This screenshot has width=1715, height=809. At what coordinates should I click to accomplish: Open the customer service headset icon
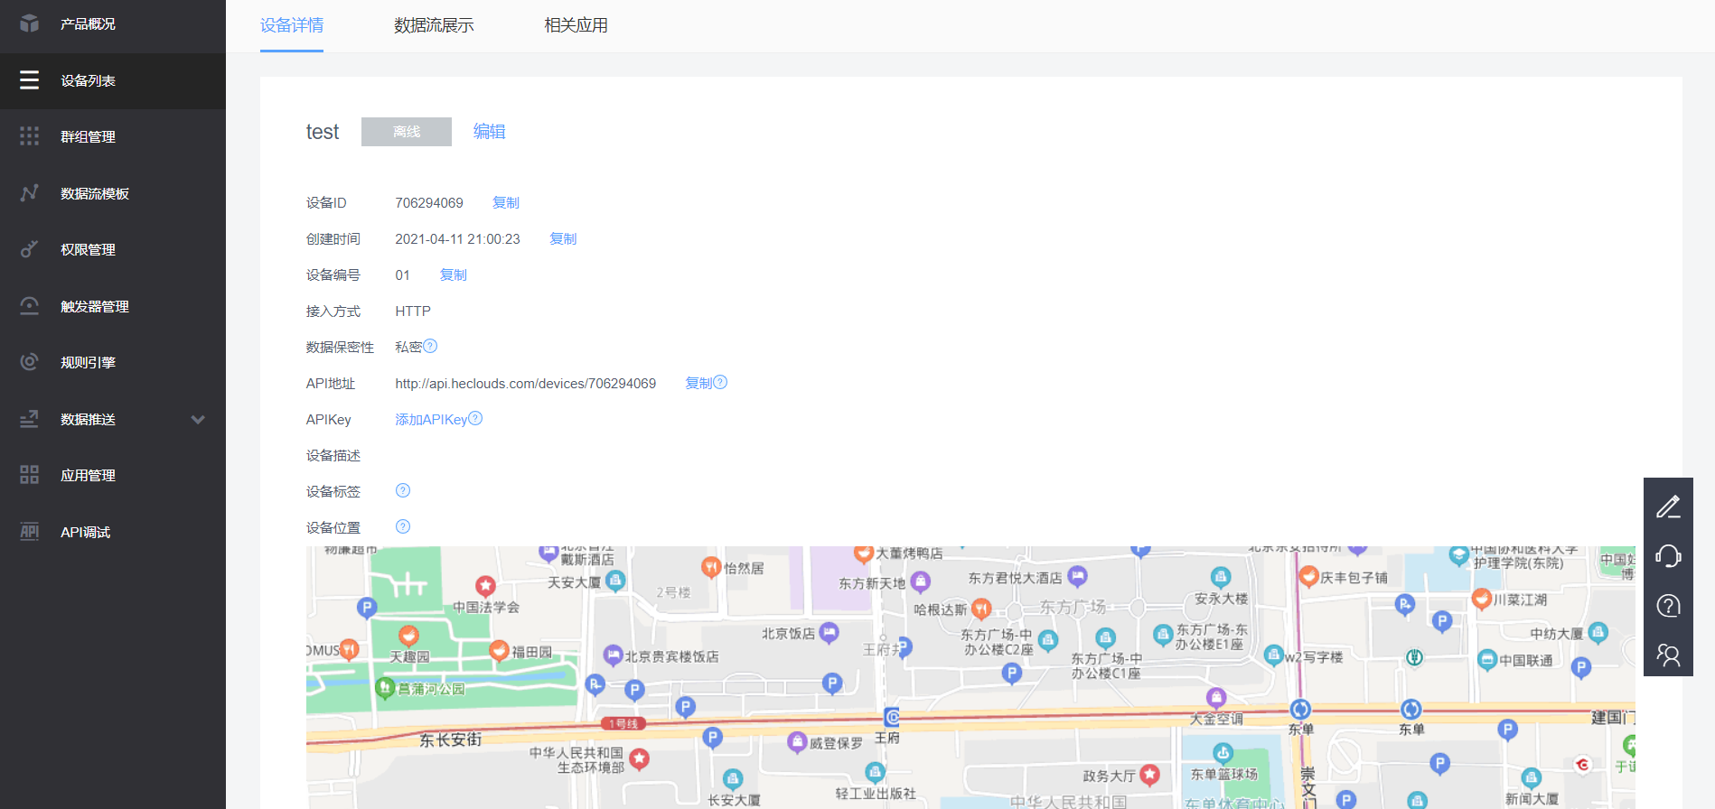click(1668, 556)
